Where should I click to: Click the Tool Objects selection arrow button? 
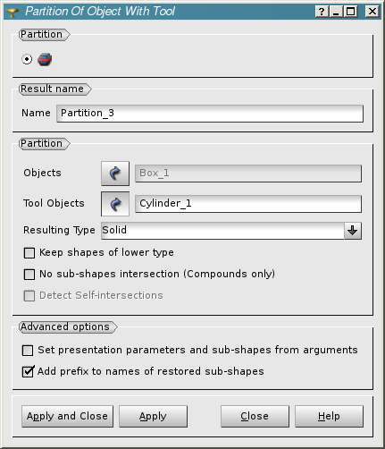(115, 204)
